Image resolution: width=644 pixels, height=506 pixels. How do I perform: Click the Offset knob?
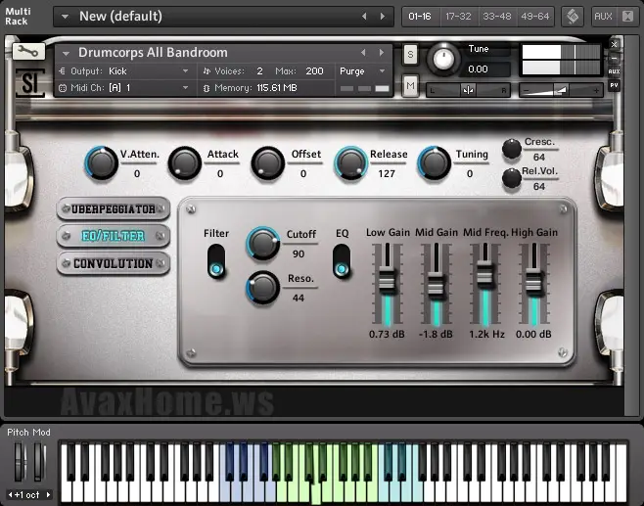tap(268, 162)
